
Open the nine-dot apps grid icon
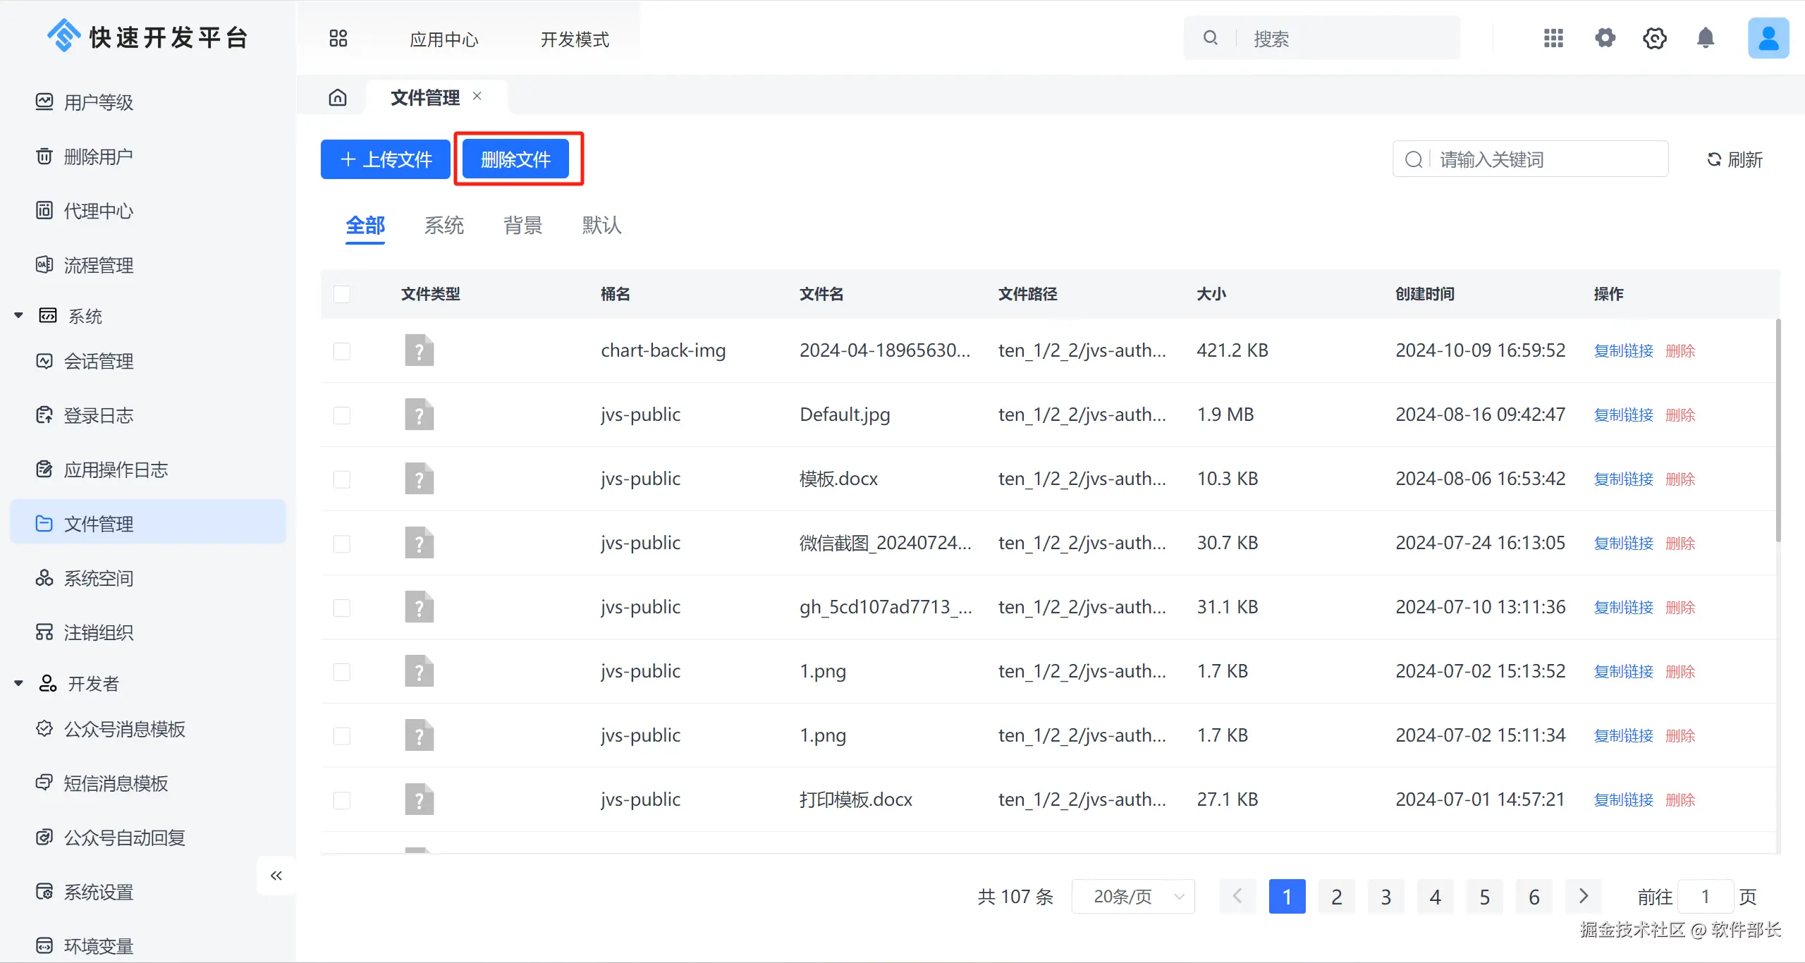(1553, 38)
